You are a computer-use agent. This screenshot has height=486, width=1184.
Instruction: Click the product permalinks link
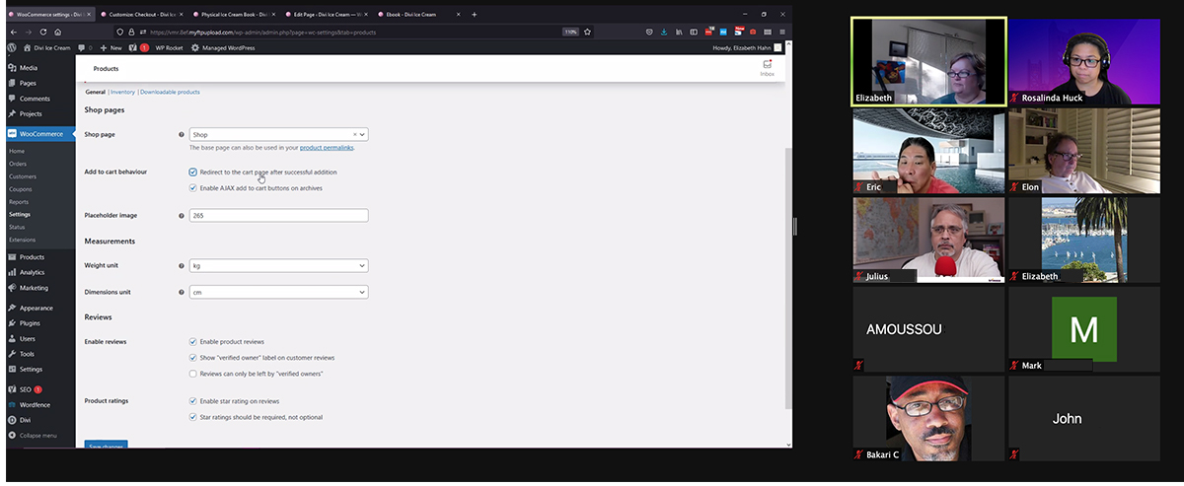pyautogui.click(x=326, y=147)
